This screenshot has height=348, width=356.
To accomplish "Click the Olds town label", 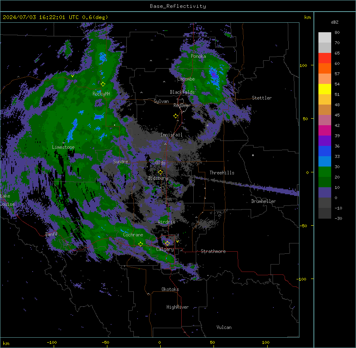I will [160, 163].
